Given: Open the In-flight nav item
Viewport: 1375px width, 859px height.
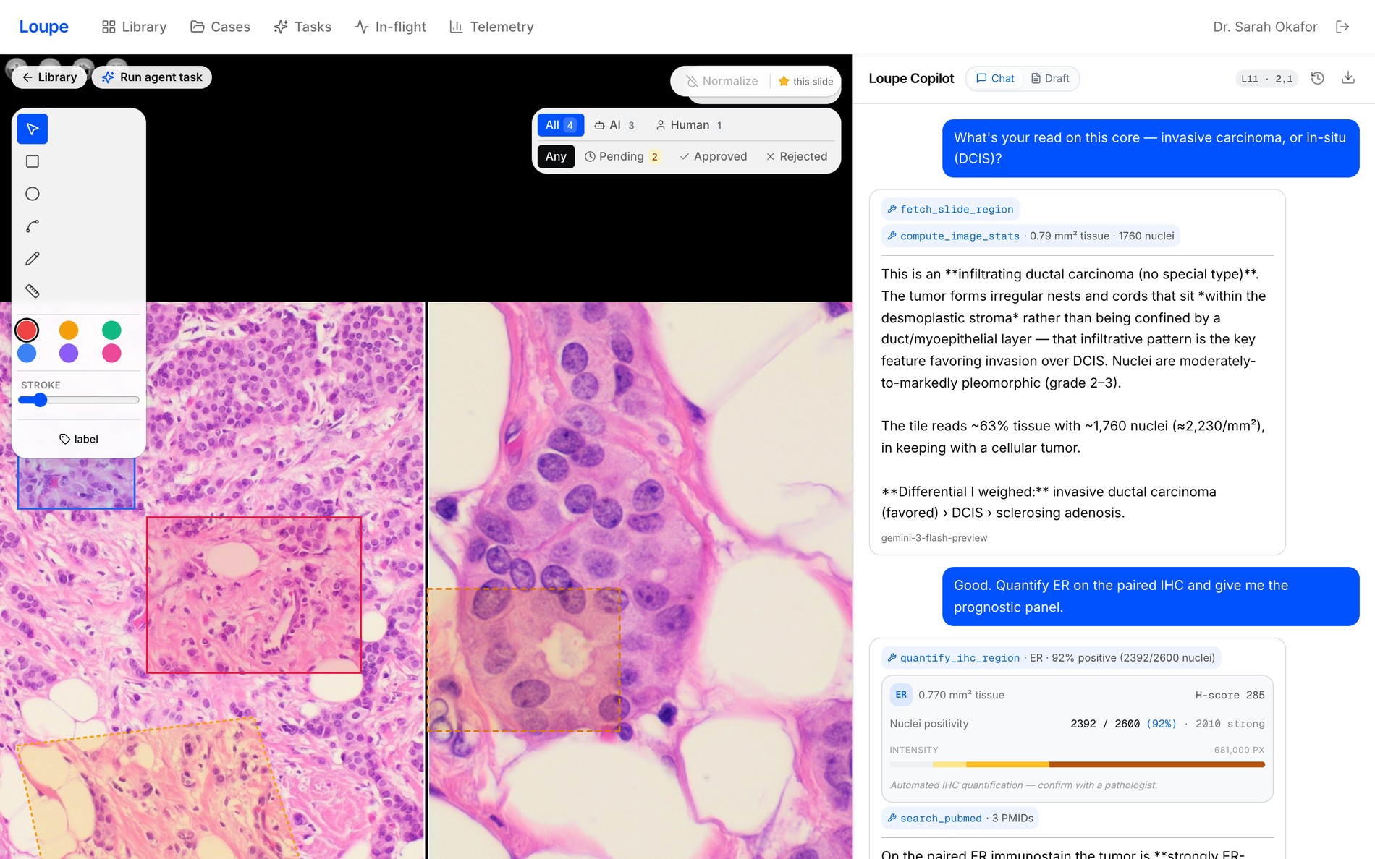Looking at the screenshot, I should [x=391, y=27].
